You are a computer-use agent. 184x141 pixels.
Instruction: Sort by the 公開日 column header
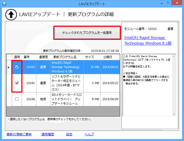click(x=110, y=57)
